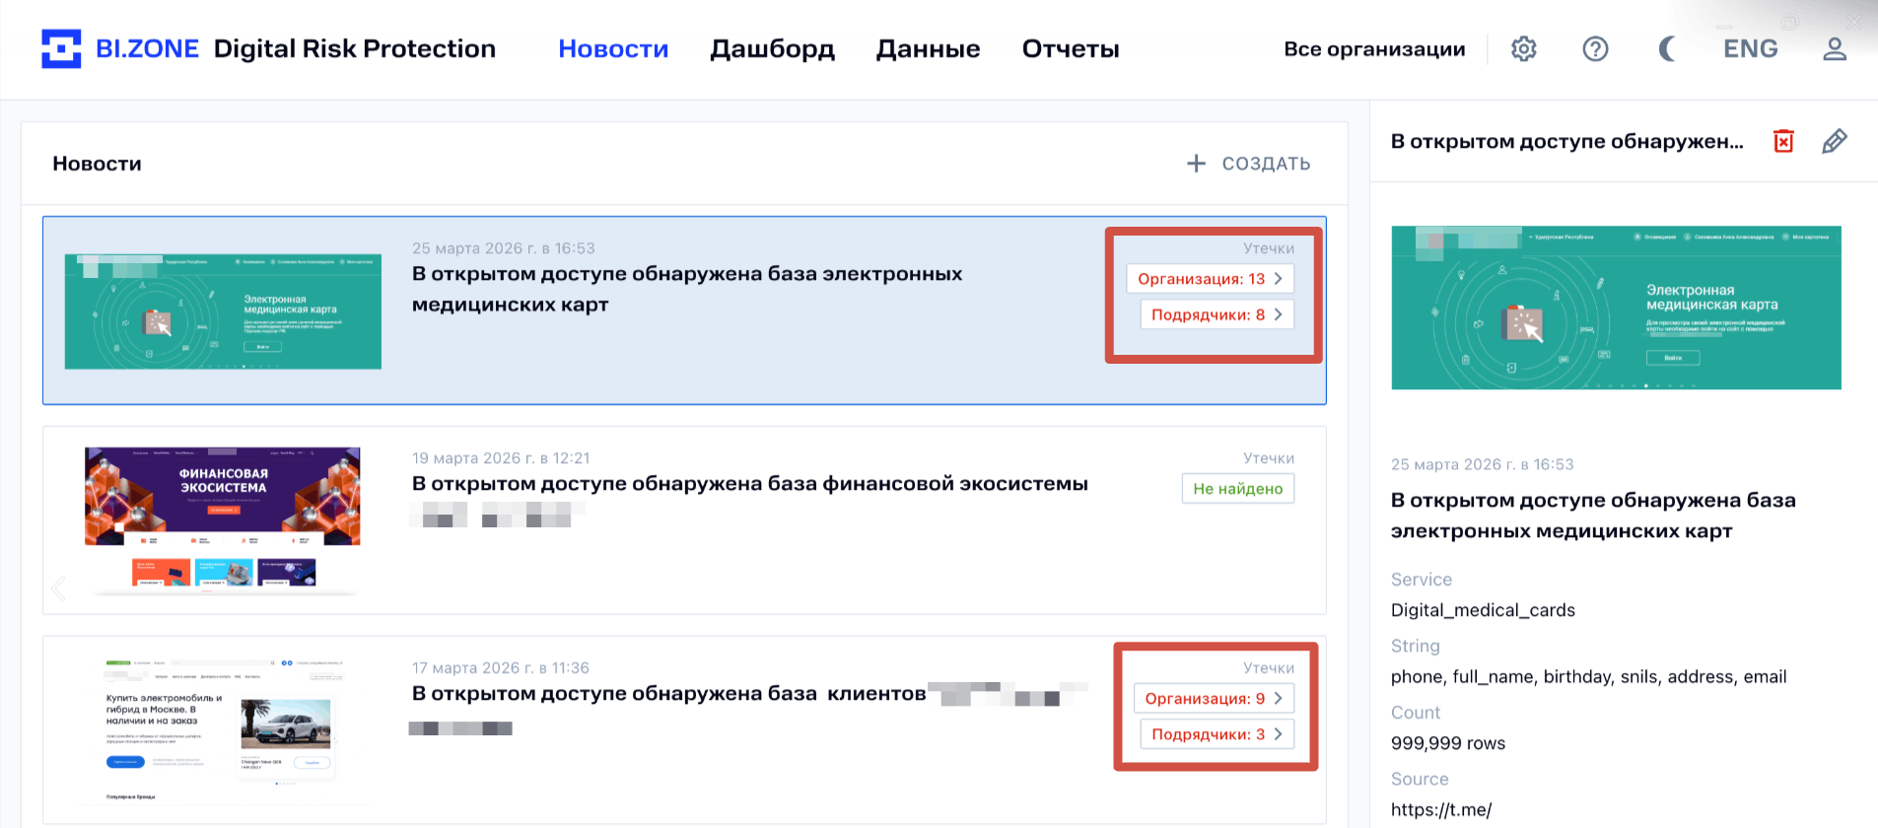Switch to the Данные tab
The width and height of the screenshot is (1878, 828).
pos(928,49)
